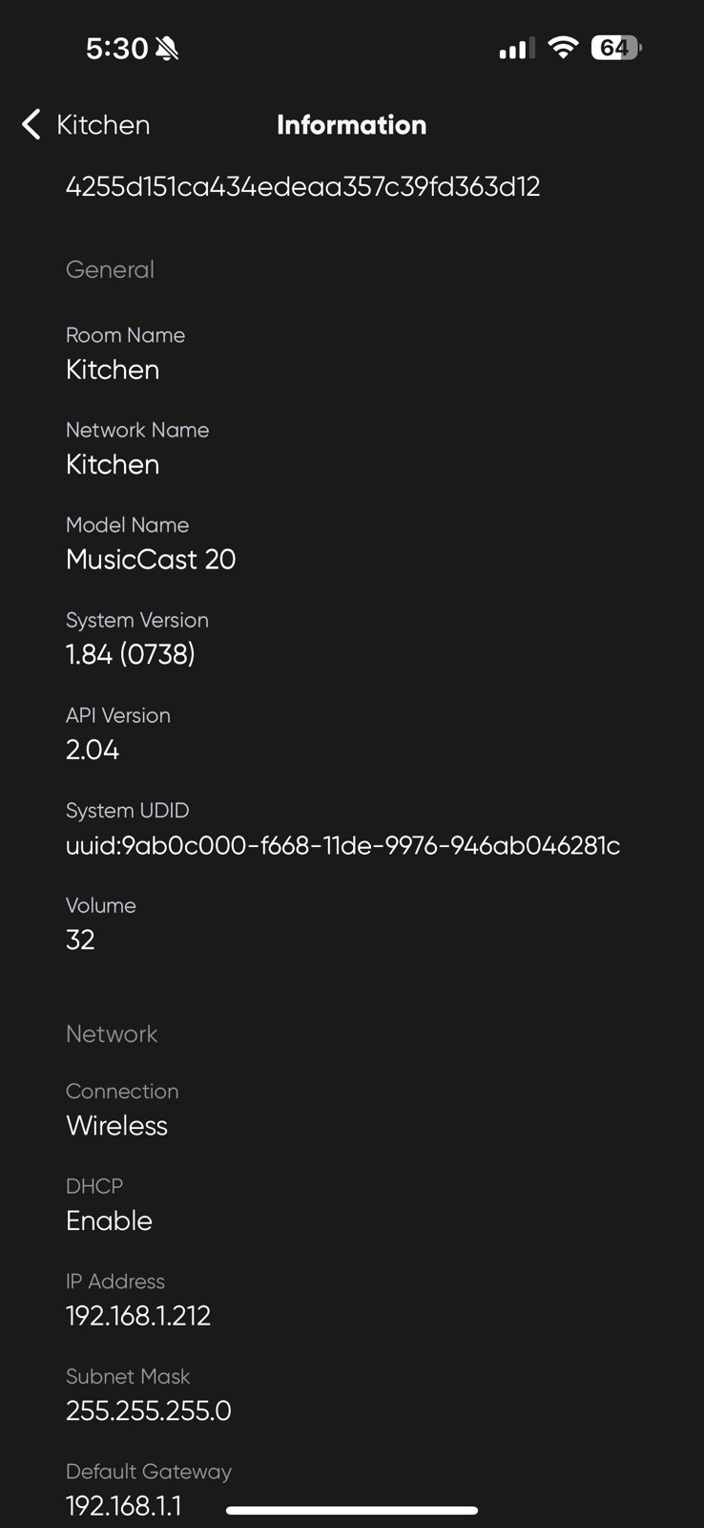This screenshot has width=704, height=1528.
Task: Tap the battery level indicator
Action: pyautogui.click(x=616, y=47)
